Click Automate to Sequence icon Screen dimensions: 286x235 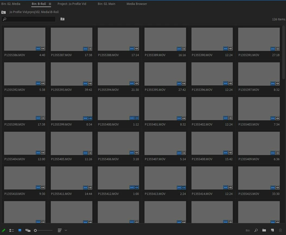[248, 230]
